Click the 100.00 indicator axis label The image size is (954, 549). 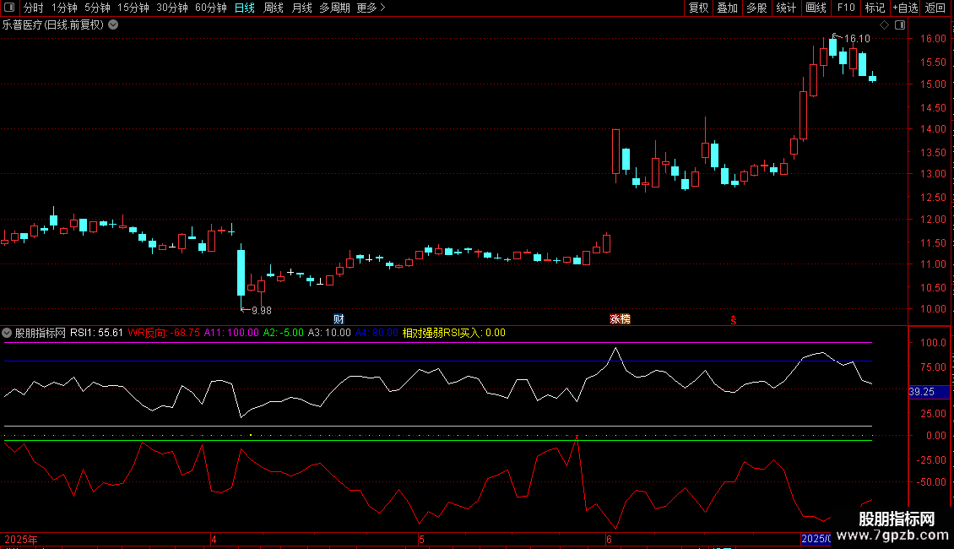(933, 343)
